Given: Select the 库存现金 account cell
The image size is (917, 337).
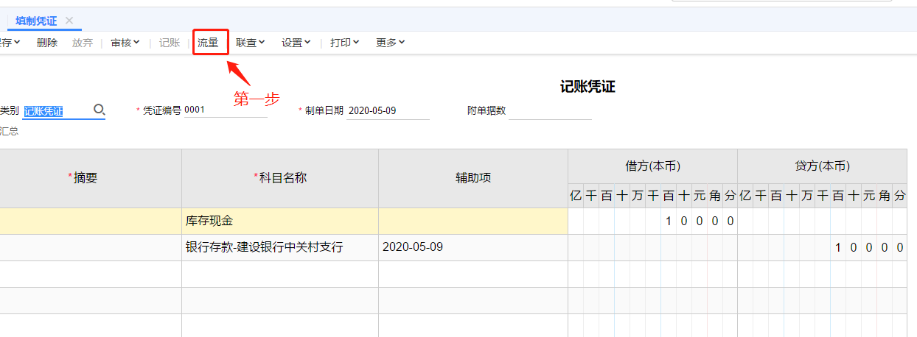Looking at the screenshot, I should pyautogui.click(x=279, y=221).
